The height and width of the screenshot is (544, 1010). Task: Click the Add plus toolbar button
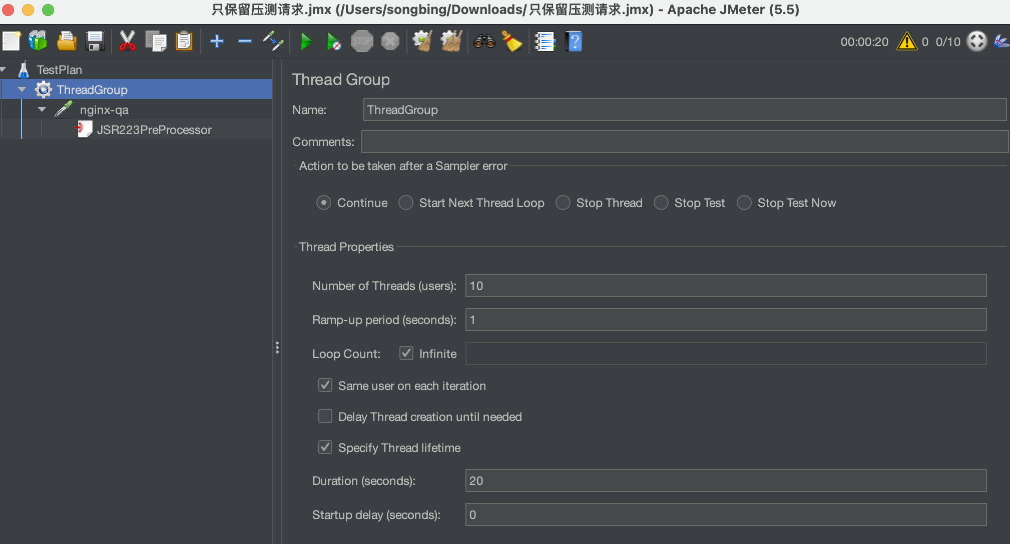pos(217,41)
